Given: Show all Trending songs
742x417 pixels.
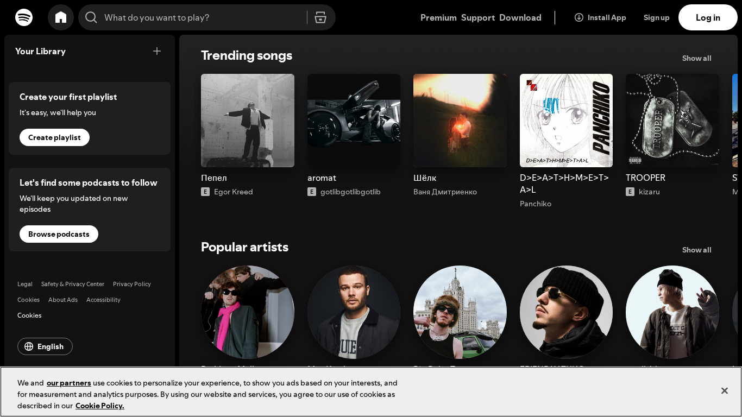Looking at the screenshot, I should coord(696,58).
